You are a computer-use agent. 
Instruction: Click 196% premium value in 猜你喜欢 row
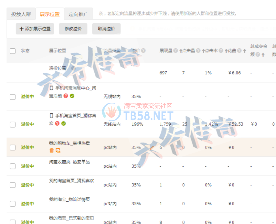(137, 124)
